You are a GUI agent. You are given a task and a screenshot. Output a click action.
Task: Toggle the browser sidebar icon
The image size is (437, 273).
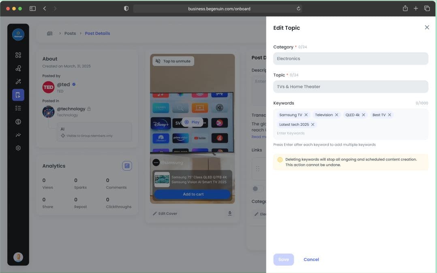(32, 8)
